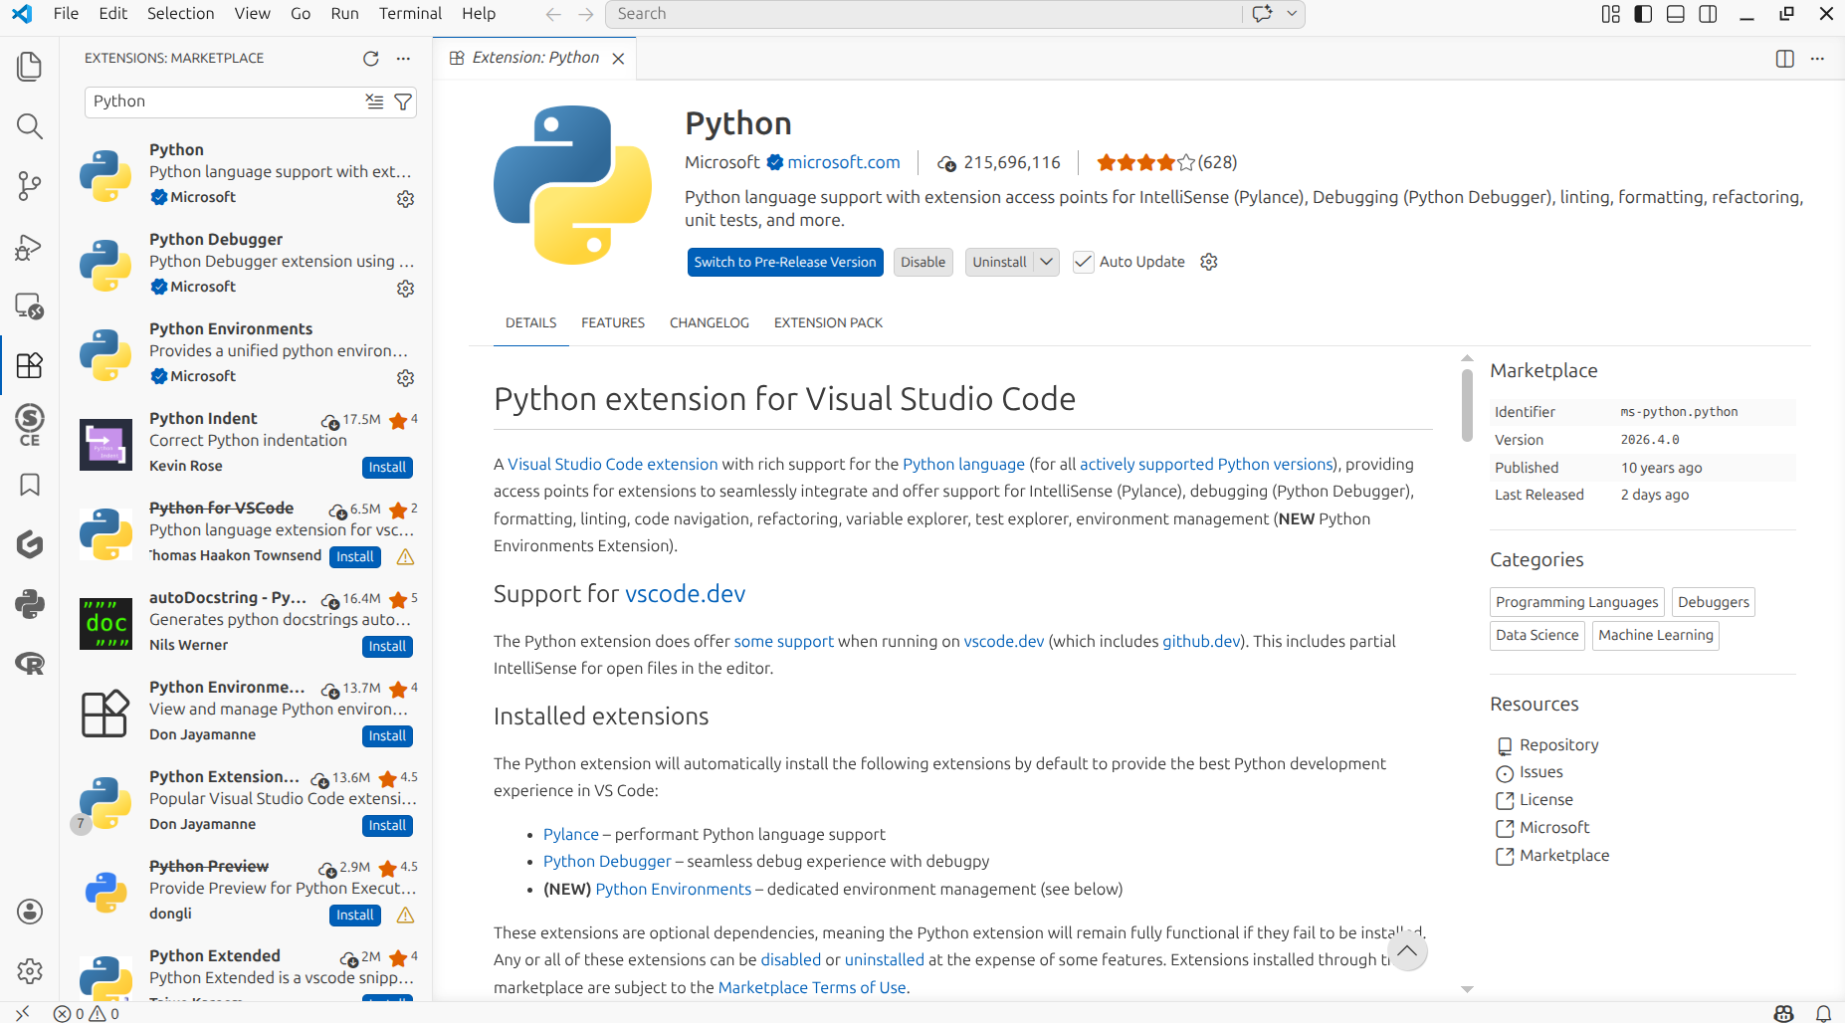Image resolution: width=1845 pixels, height=1023 pixels.
Task: Switch to the FEATURES tab
Action: 613,322
